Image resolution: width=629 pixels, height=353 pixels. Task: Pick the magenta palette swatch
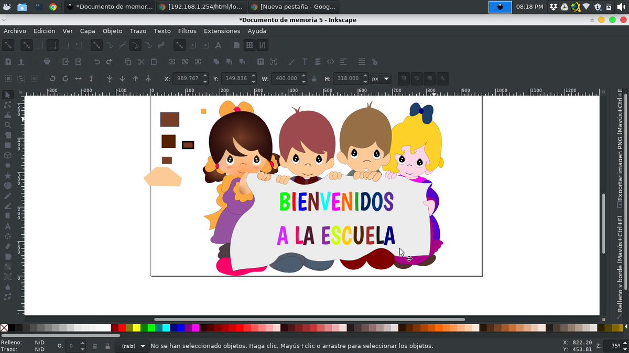(x=196, y=328)
